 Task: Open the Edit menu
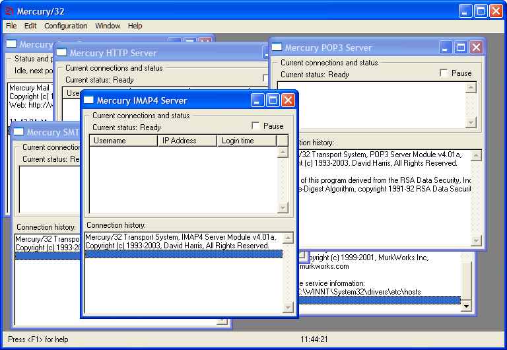pos(30,26)
